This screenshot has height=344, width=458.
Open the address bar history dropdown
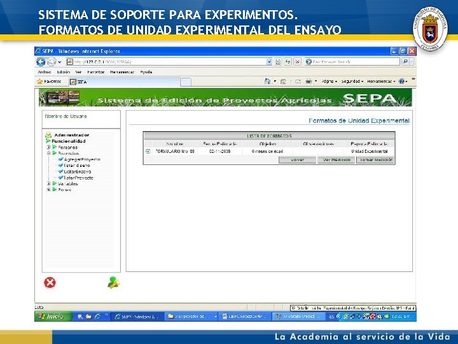pos(269,62)
